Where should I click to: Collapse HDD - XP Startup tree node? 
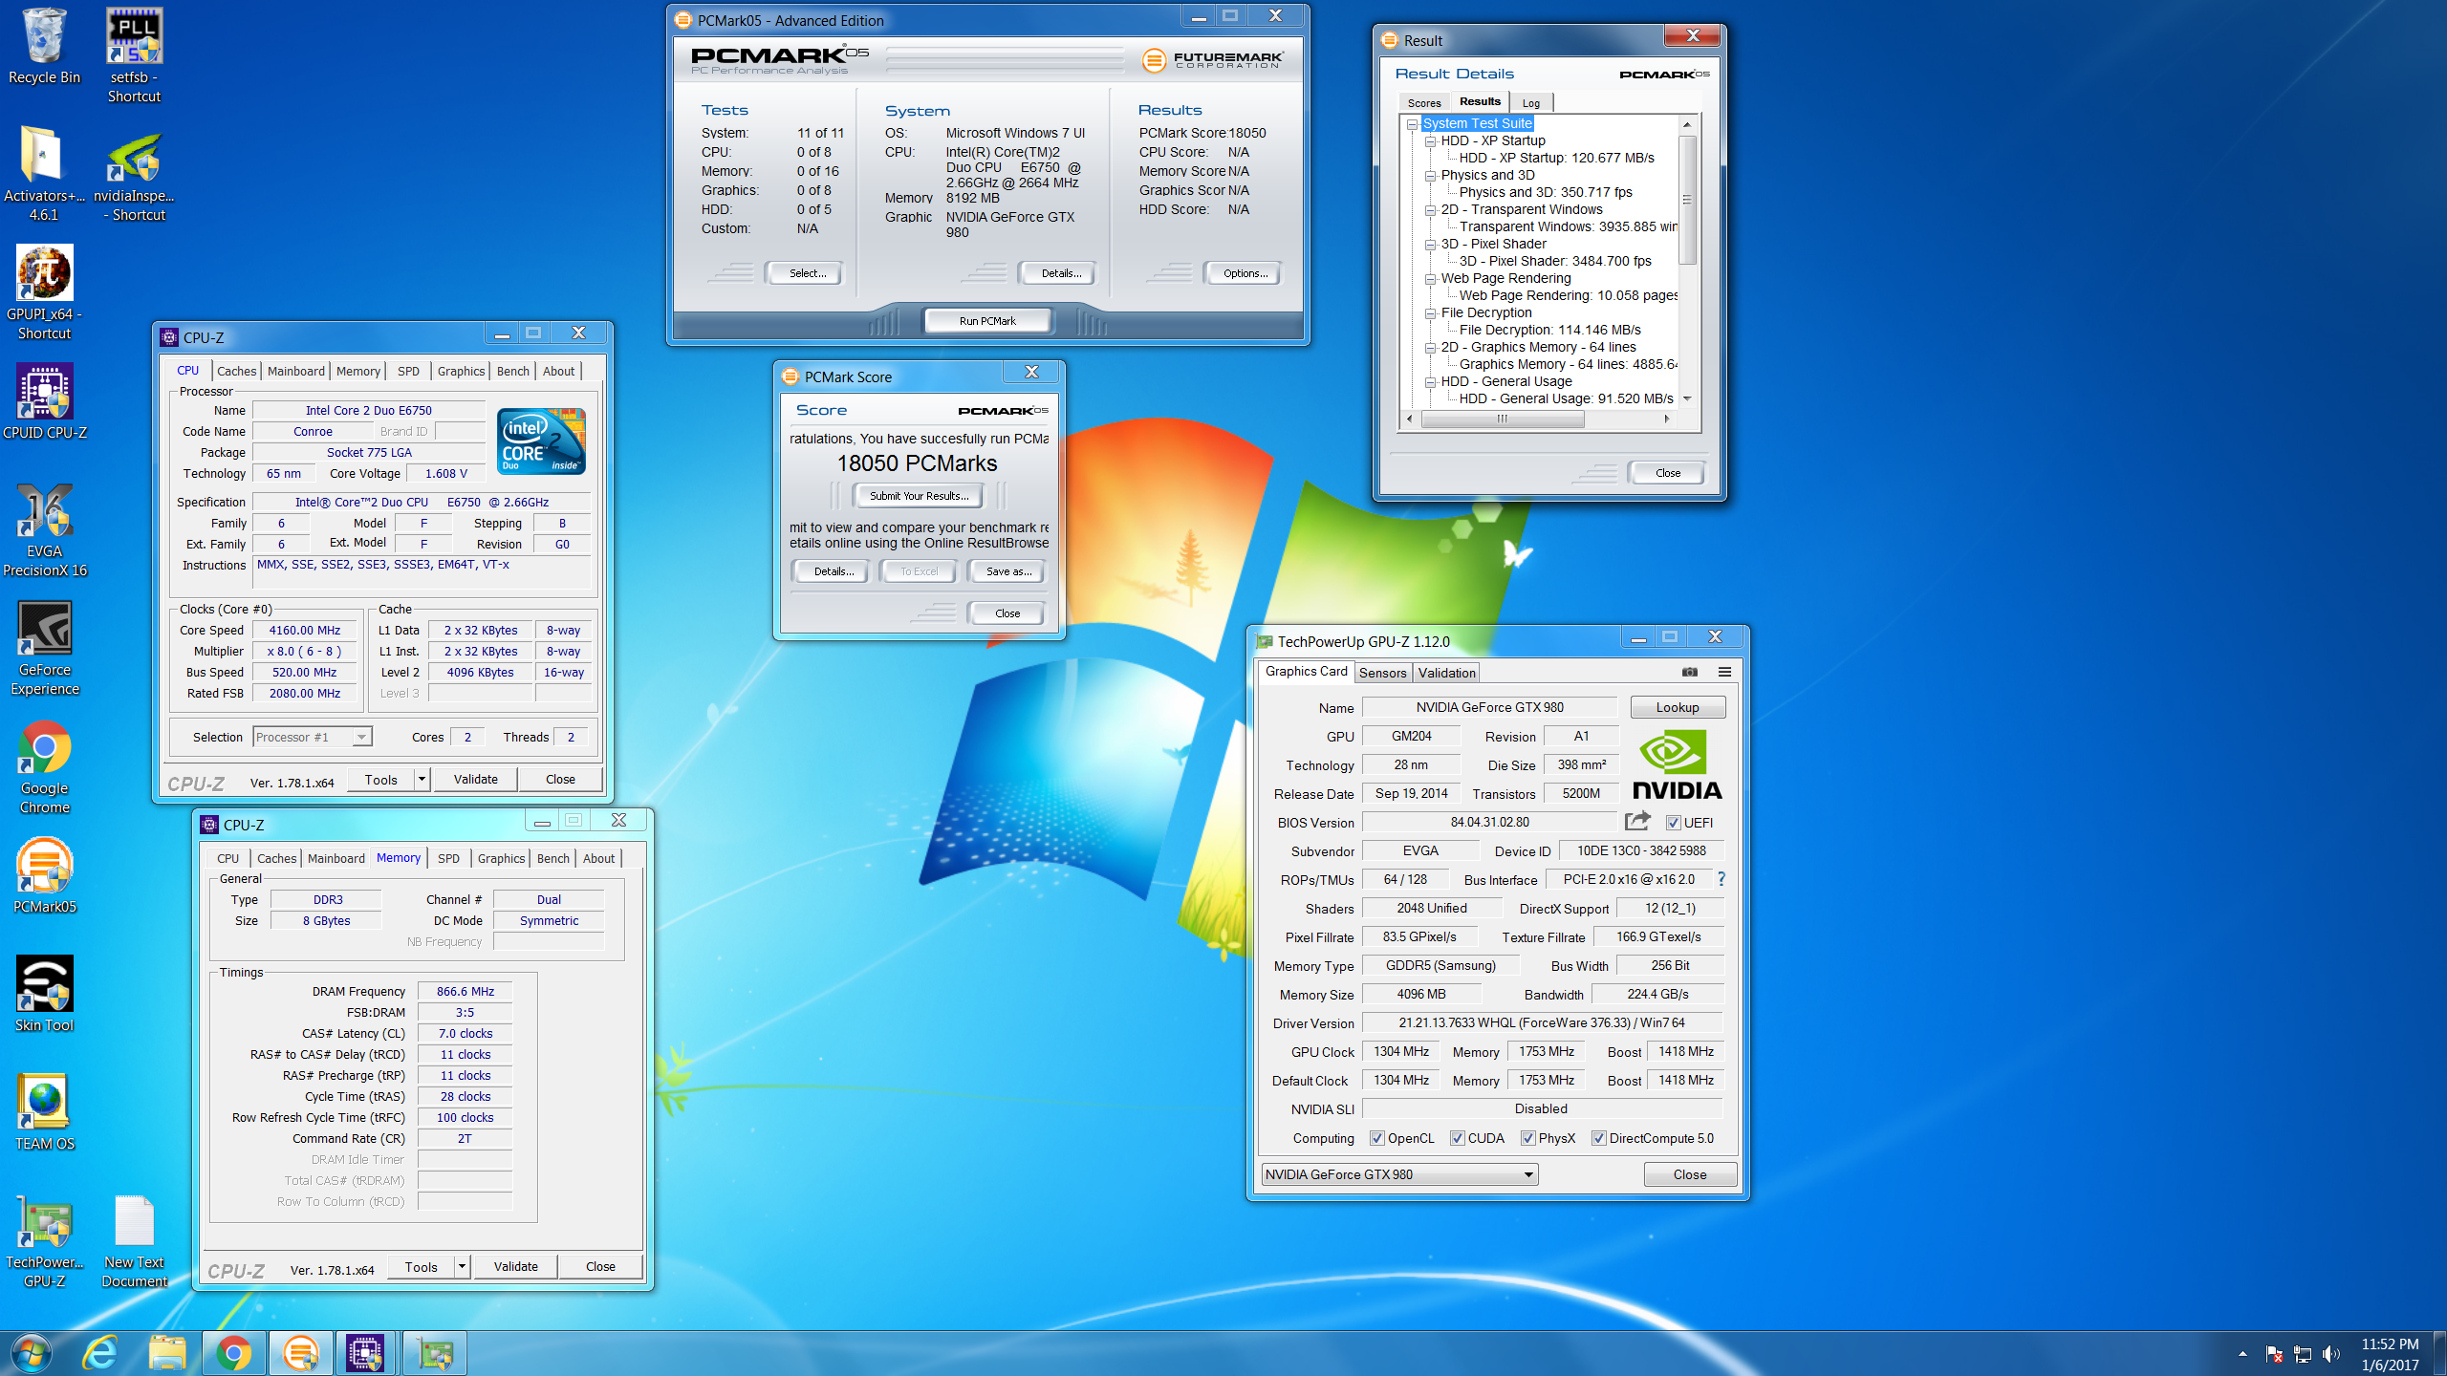coord(1431,141)
